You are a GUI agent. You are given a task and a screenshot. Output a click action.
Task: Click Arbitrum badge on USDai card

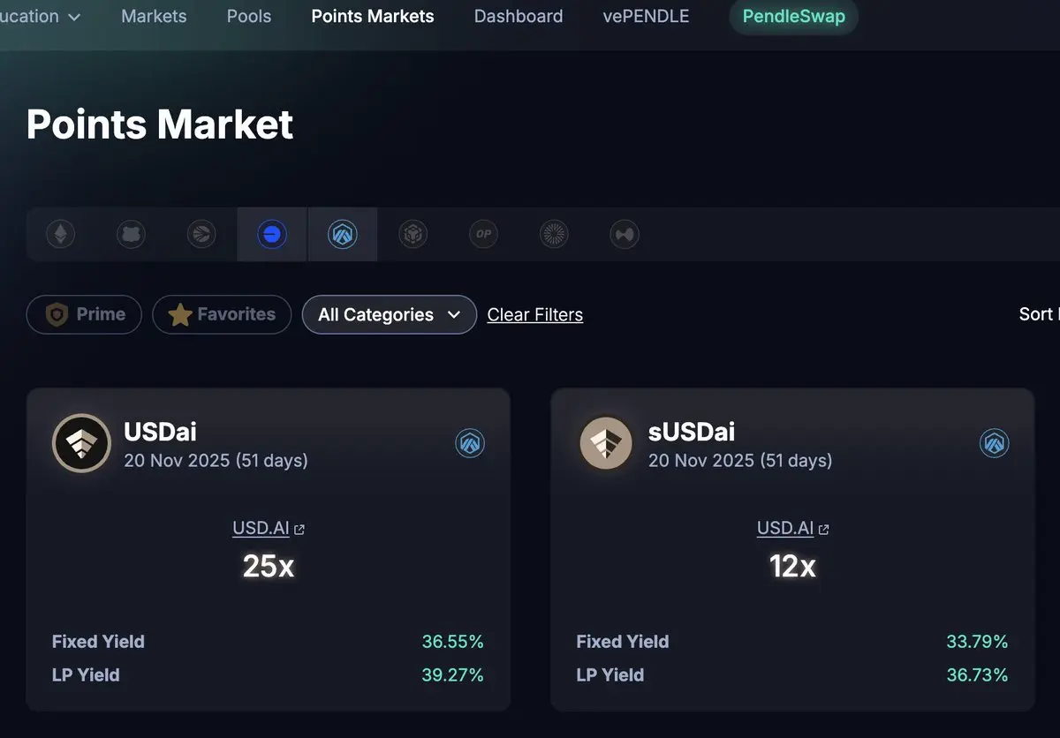point(470,443)
